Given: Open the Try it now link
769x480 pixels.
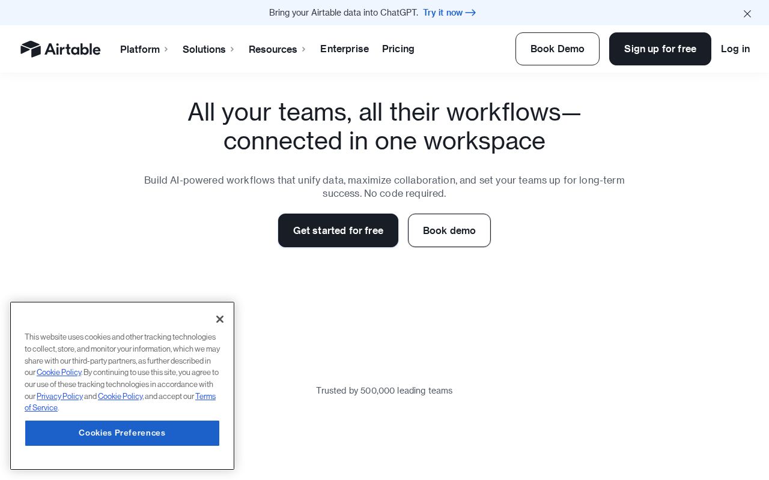Looking at the screenshot, I should (x=443, y=13).
